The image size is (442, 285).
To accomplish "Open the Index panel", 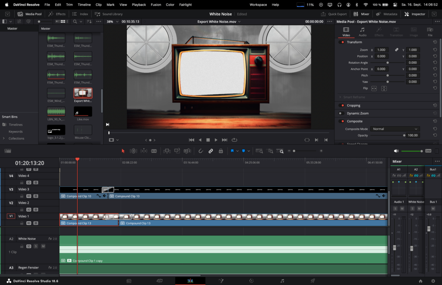I will pos(80,14).
